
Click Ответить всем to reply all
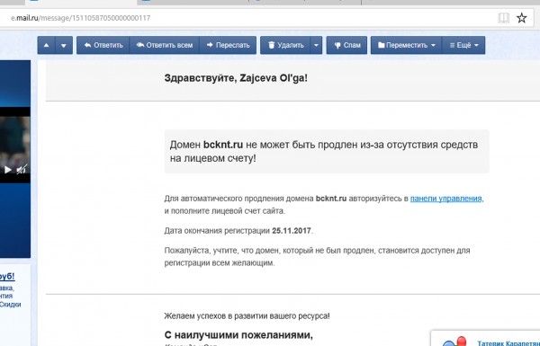(165, 45)
